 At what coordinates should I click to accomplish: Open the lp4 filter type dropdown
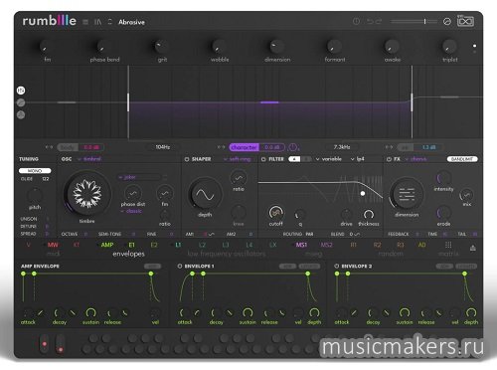coord(358,159)
